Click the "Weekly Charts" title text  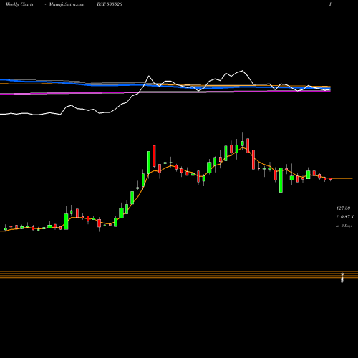tap(19, 4)
